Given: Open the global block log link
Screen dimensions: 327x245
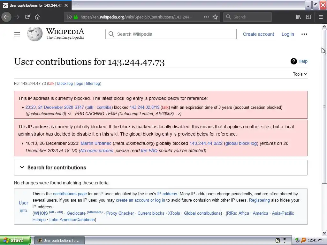Looking at the screenshot, I should (241, 143).
